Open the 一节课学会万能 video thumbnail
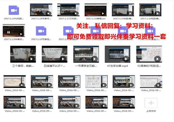This screenshot has width=174, height=122. point(86,54)
